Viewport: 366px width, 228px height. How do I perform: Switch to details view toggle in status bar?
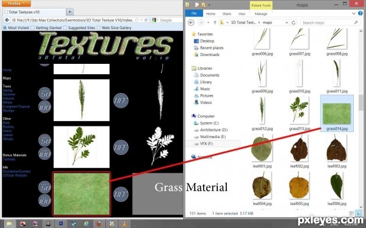(x=352, y=213)
